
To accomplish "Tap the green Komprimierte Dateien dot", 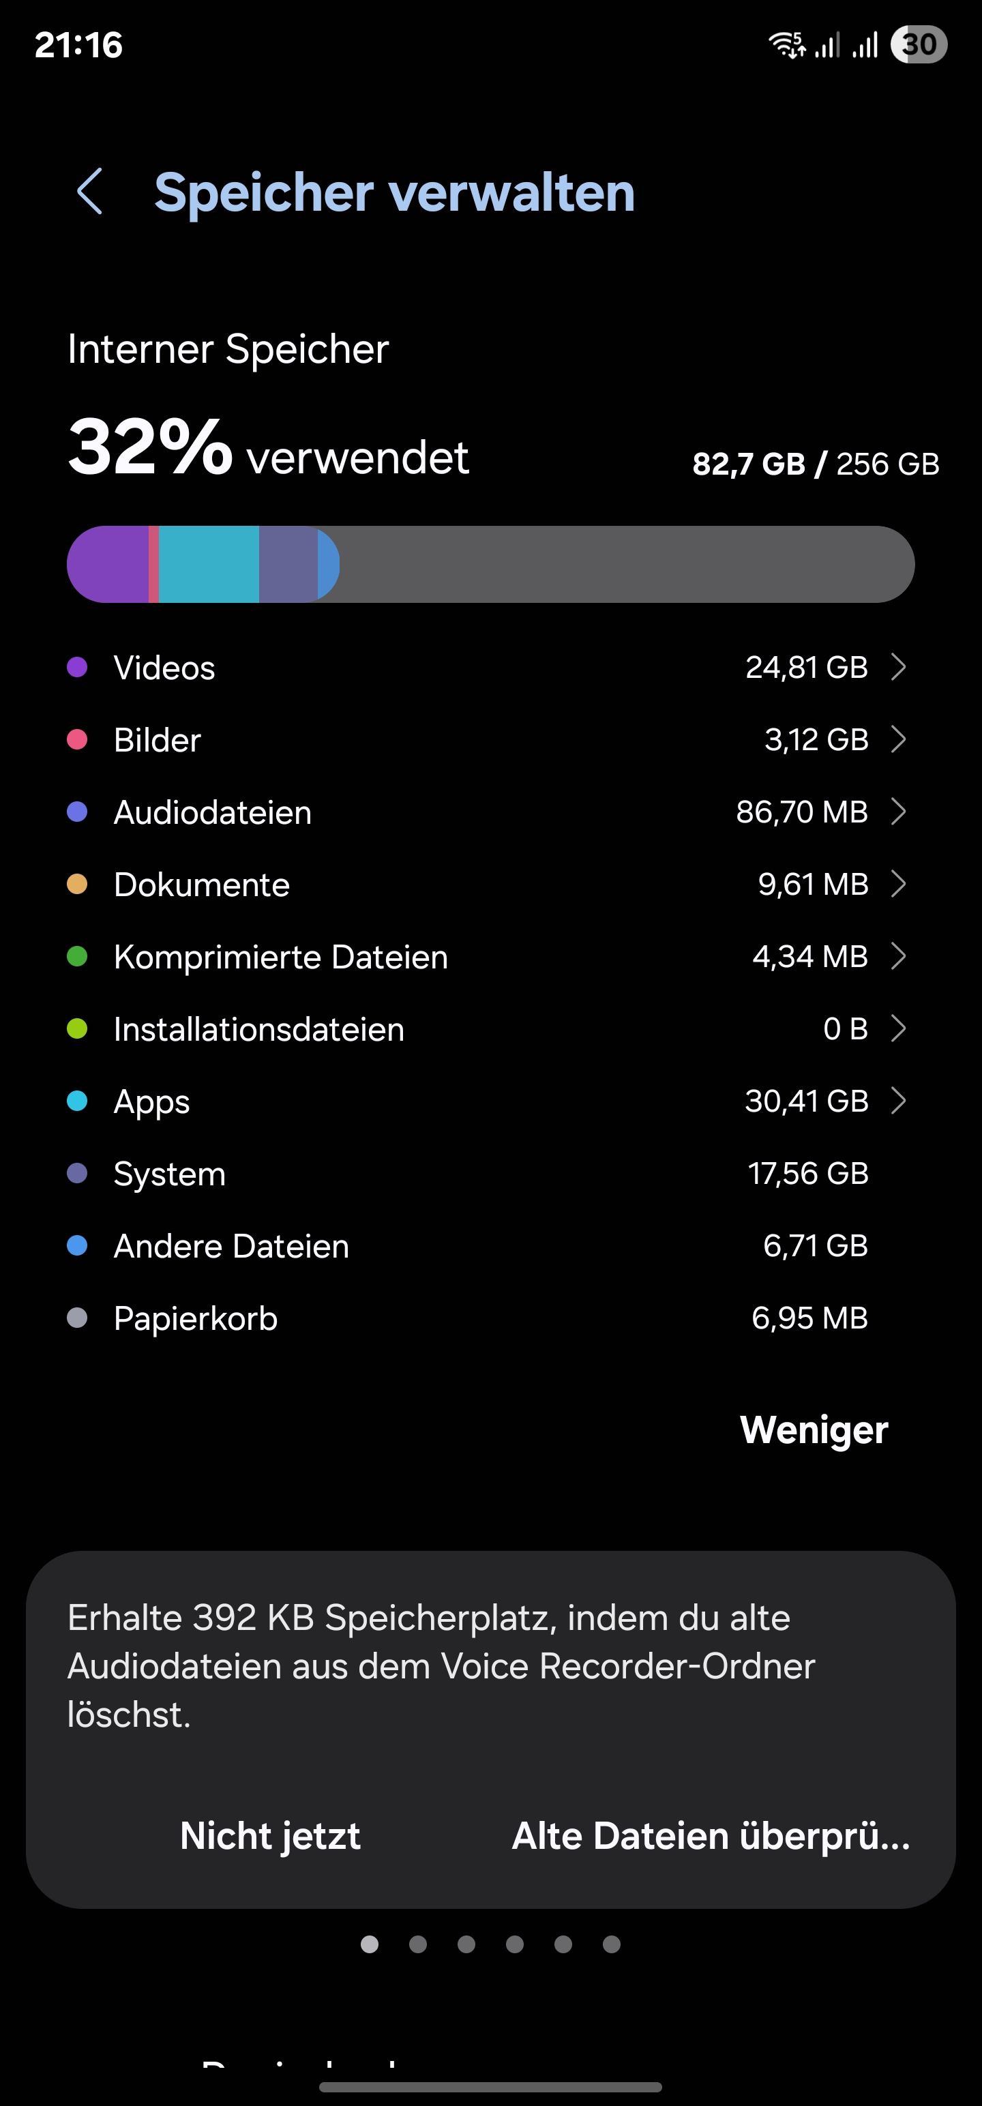I will pyautogui.click(x=77, y=957).
